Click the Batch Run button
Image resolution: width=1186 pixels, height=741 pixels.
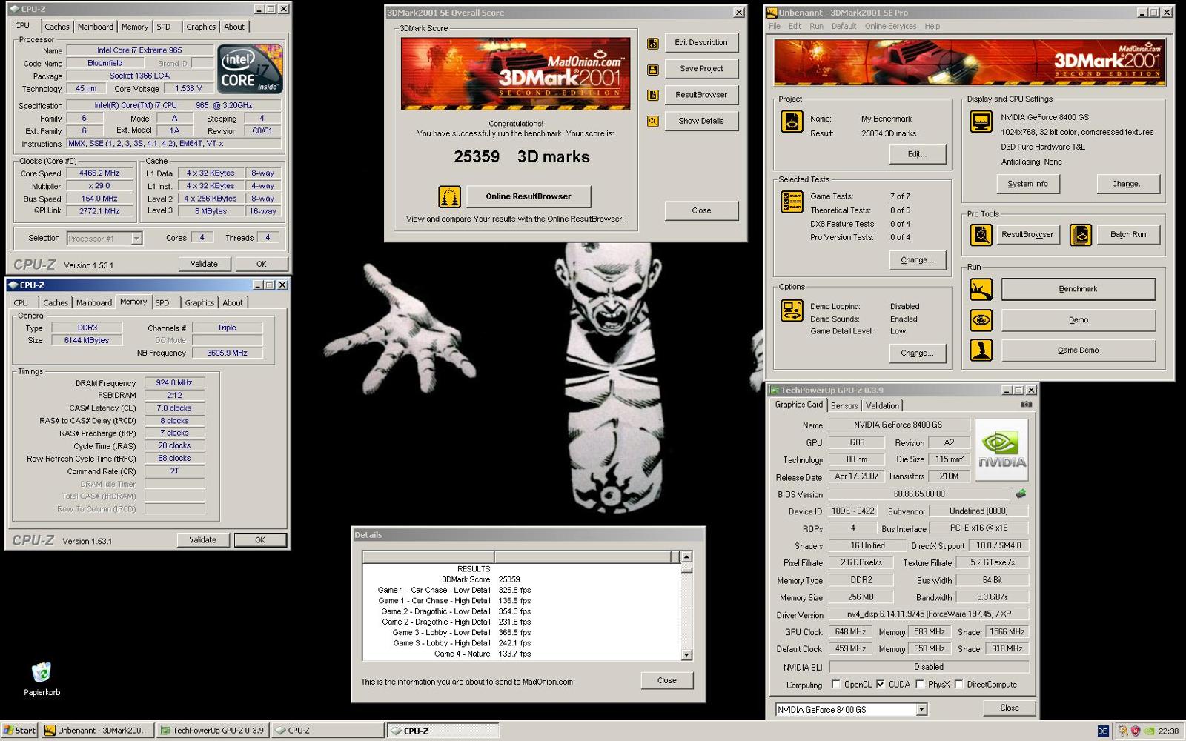(x=1128, y=235)
